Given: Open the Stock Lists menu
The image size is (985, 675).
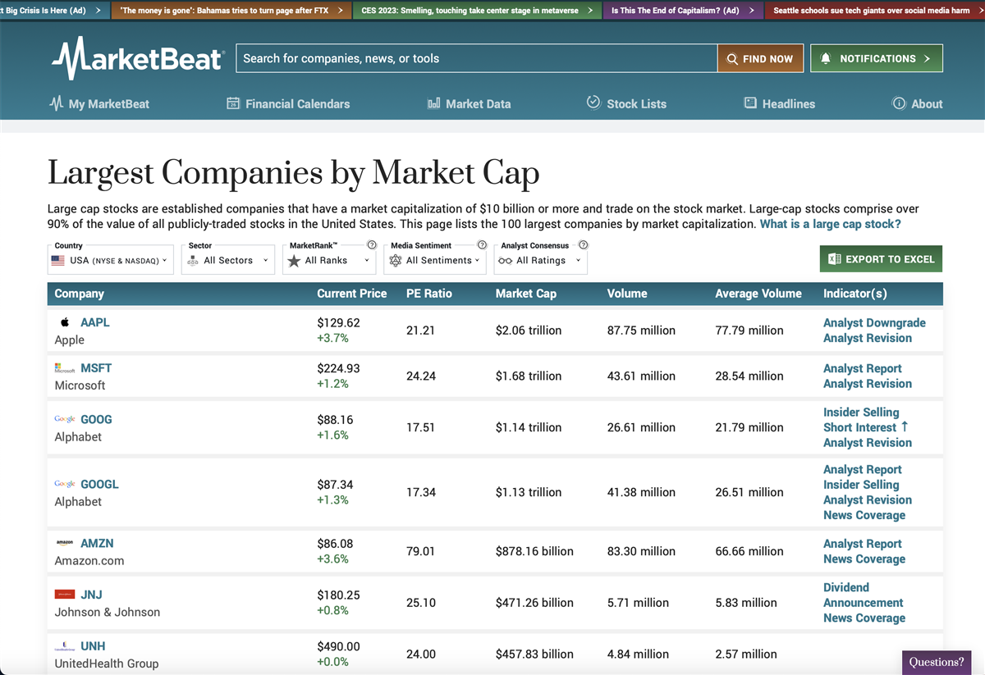Looking at the screenshot, I should [x=626, y=104].
